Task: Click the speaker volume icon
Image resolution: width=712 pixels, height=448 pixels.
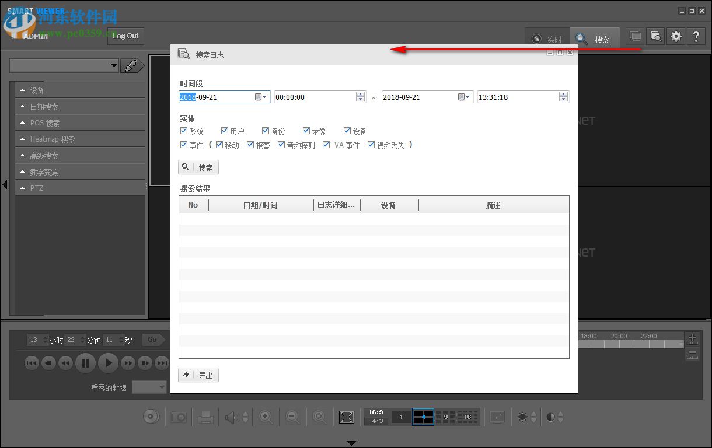Action: coord(232,416)
